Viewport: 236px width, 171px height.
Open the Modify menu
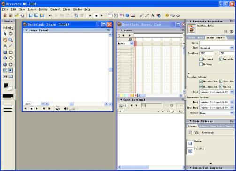click(43, 9)
